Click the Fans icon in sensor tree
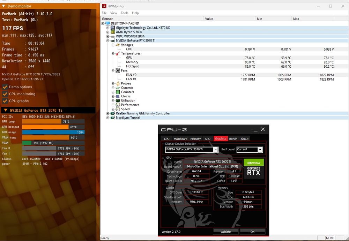The width and height of the screenshot is (349, 241). 118,70
